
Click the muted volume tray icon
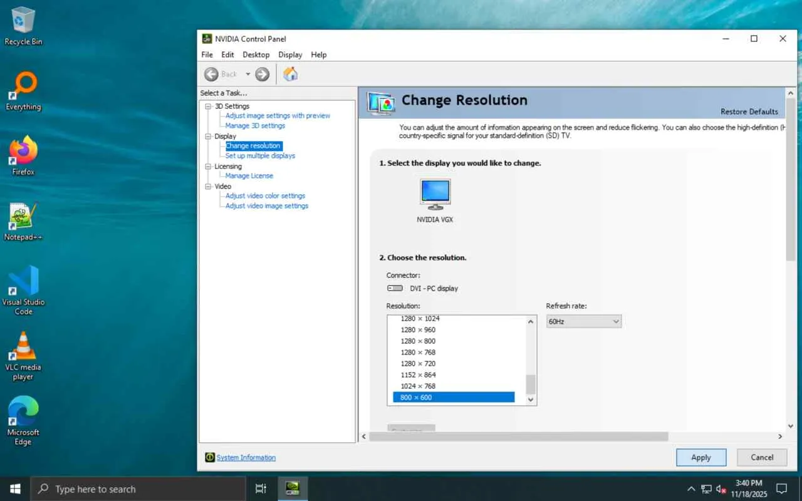pyautogui.click(x=721, y=488)
